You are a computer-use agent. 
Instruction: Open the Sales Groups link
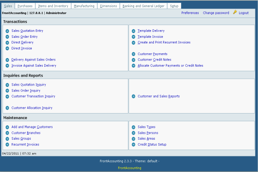pyautogui.click(x=21, y=138)
